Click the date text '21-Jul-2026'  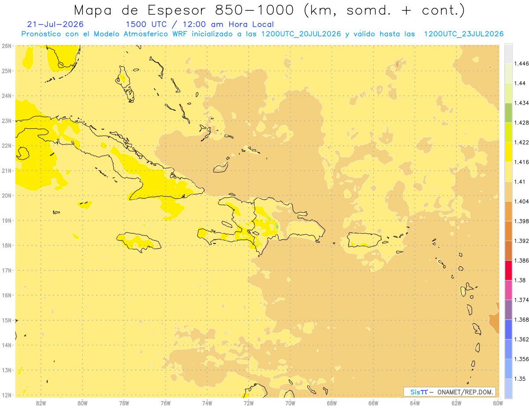[x=55, y=24]
